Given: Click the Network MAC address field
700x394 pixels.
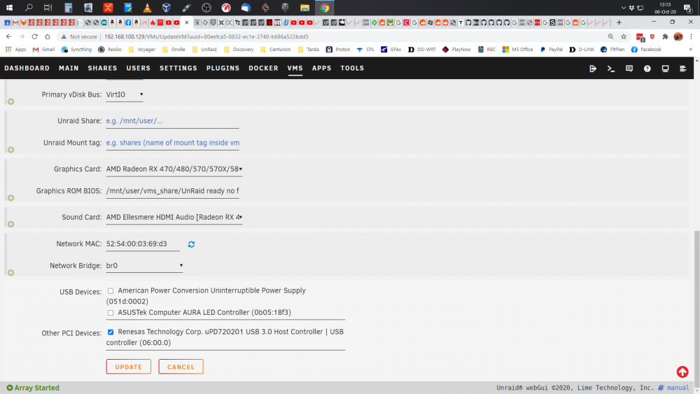Looking at the screenshot, I should (x=142, y=244).
